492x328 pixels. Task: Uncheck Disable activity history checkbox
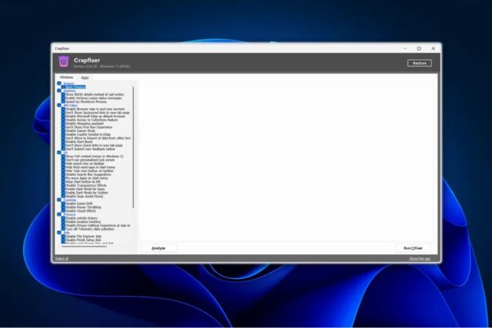tap(63, 218)
